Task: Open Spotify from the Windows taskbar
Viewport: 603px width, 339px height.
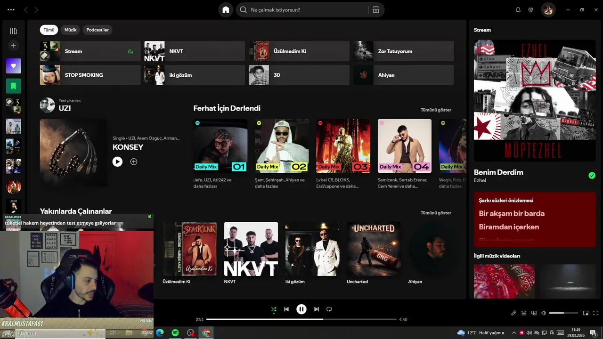Action: [x=175, y=333]
